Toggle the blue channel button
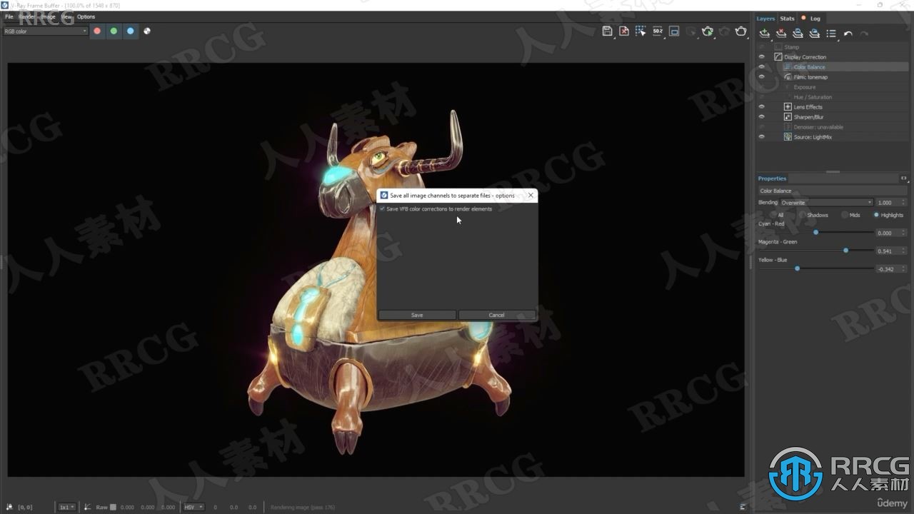Image resolution: width=914 pixels, height=514 pixels. click(x=130, y=31)
